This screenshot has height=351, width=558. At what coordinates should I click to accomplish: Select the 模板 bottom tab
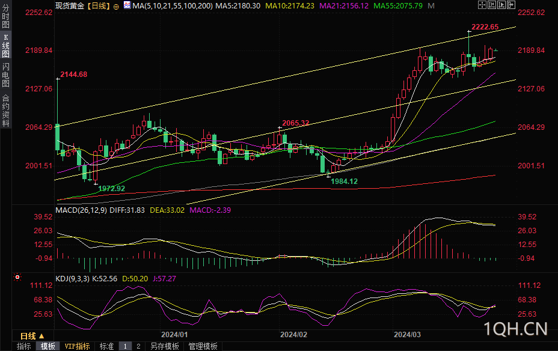[48, 346]
